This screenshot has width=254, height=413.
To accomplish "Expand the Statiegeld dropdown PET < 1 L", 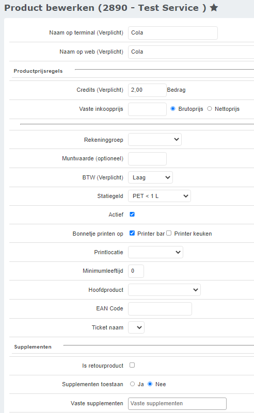I will (x=160, y=196).
